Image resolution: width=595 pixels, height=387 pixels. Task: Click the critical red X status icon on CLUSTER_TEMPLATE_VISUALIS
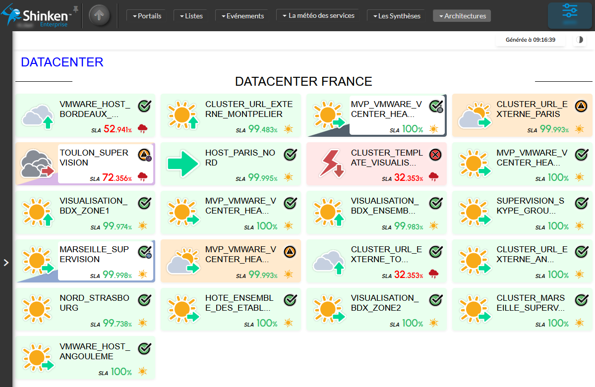tap(435, 155)
